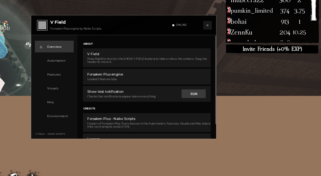The height and width of the screenshot is (176, 321).
Task: Select bohai in the leaderboard
Action: pos(238,22)
